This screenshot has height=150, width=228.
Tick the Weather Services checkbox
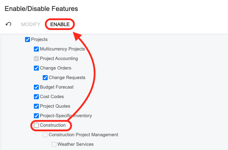pyautogui.click(x=54, y=144)
